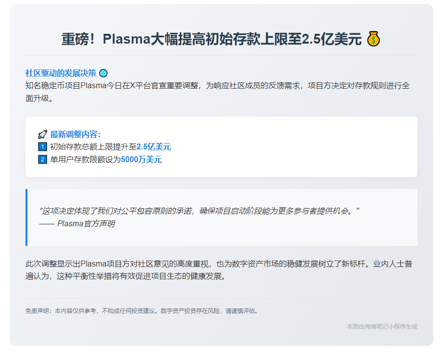The width and height of the screenshot is (443, 361).
Task: Click the heading 最新调整内容：
Action: tap(75, 135)
